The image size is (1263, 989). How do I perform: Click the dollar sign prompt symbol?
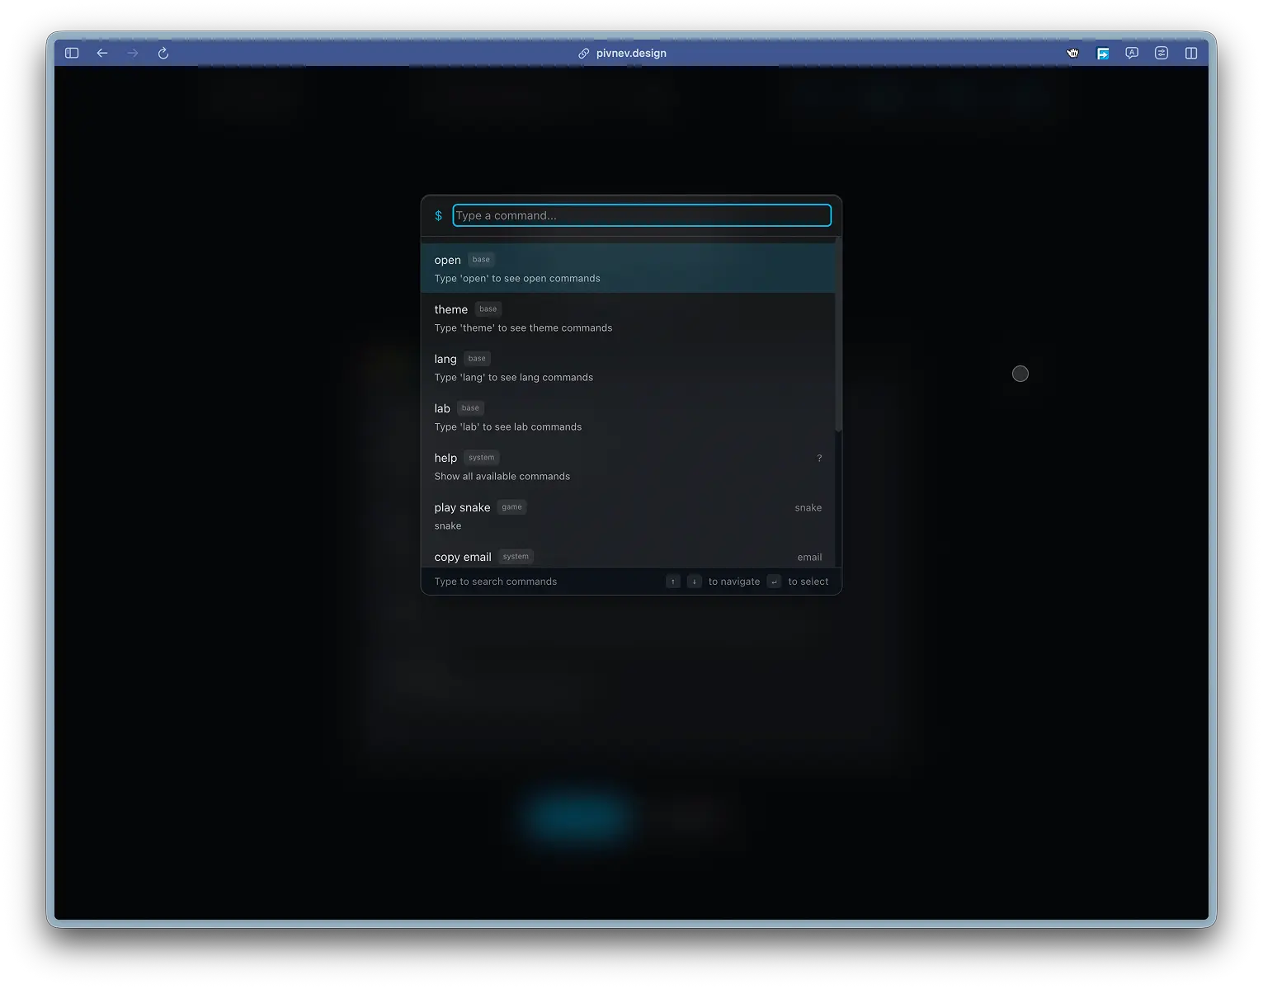(438, 215)
